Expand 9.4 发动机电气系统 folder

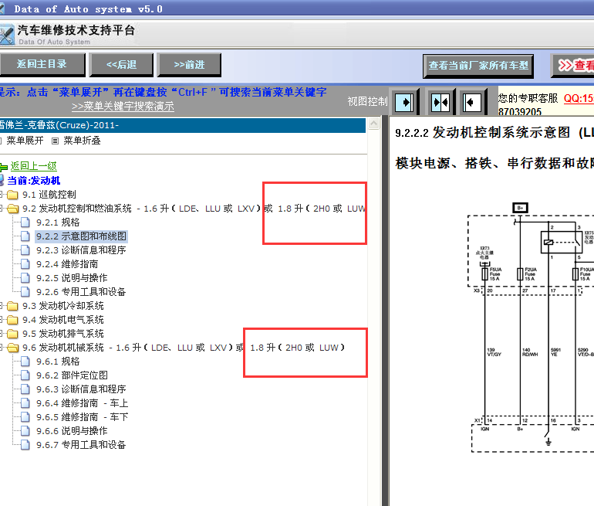point(1,320)
